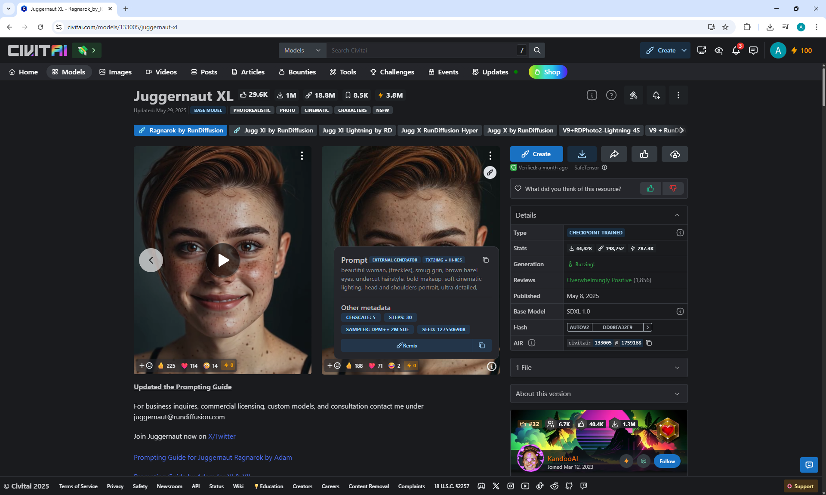The height and width of the screenshot is (495, 826).
Task: Open the Bounties navigation tab
Action: pos(297,72)
